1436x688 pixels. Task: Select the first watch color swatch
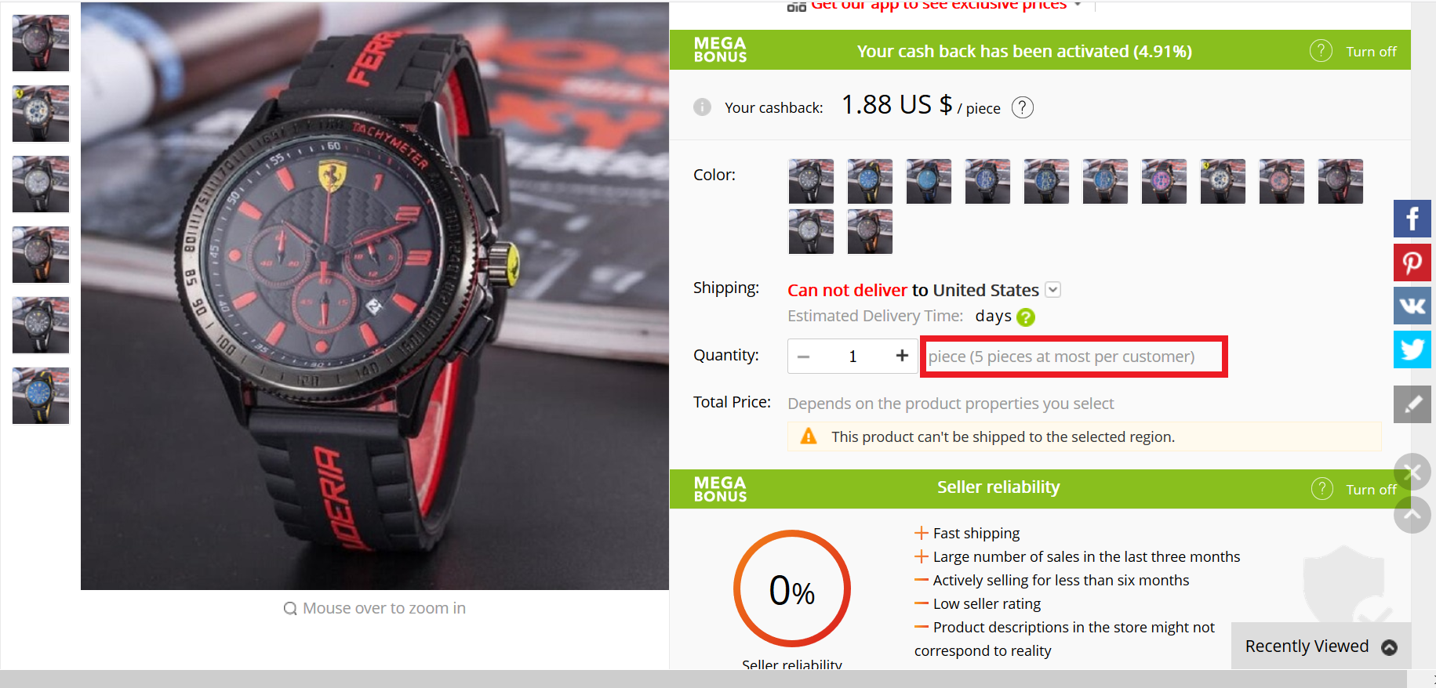(811, 181)
